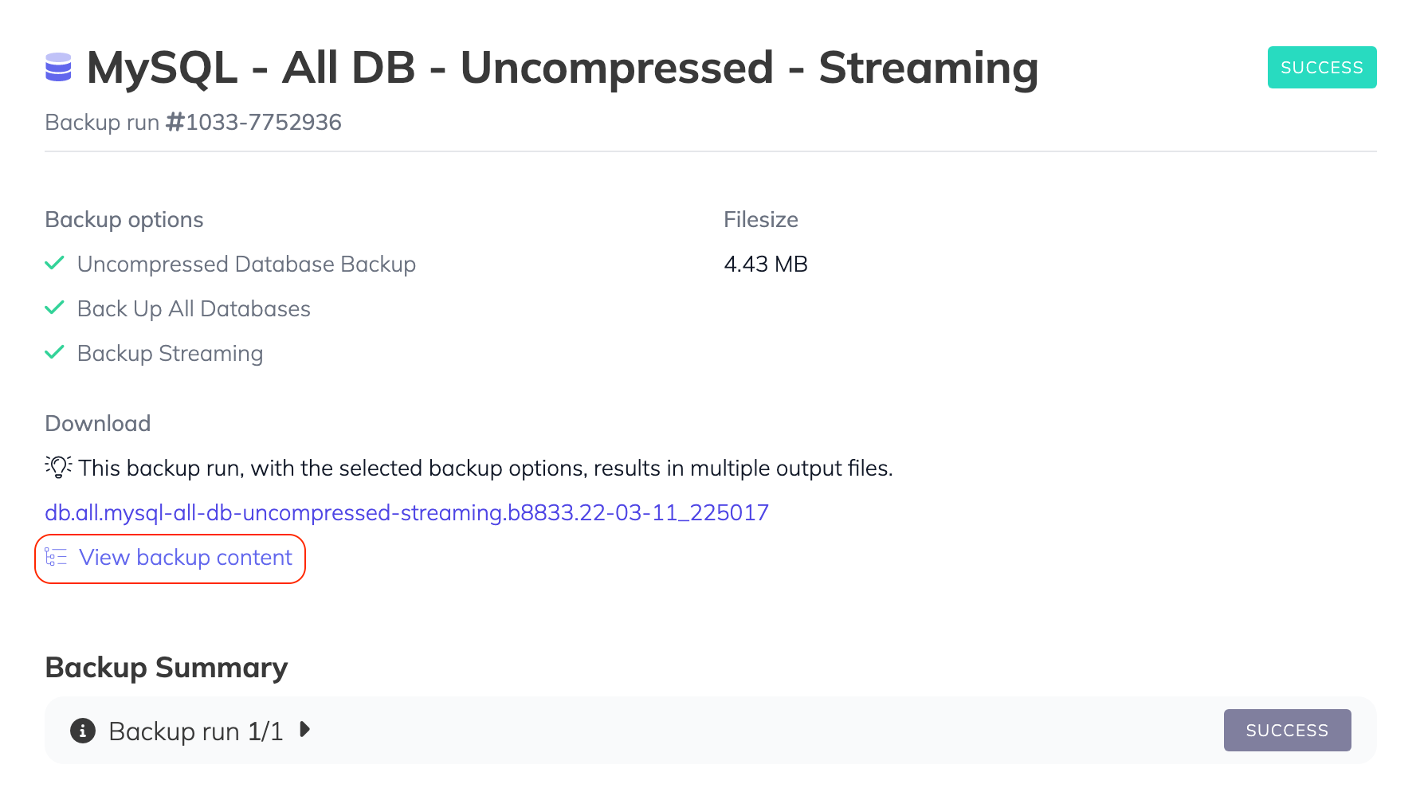Click the backup content list icon

point(55,558)
